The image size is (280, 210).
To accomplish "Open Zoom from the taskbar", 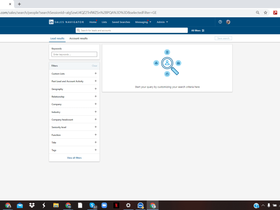I will coord(104,205).
